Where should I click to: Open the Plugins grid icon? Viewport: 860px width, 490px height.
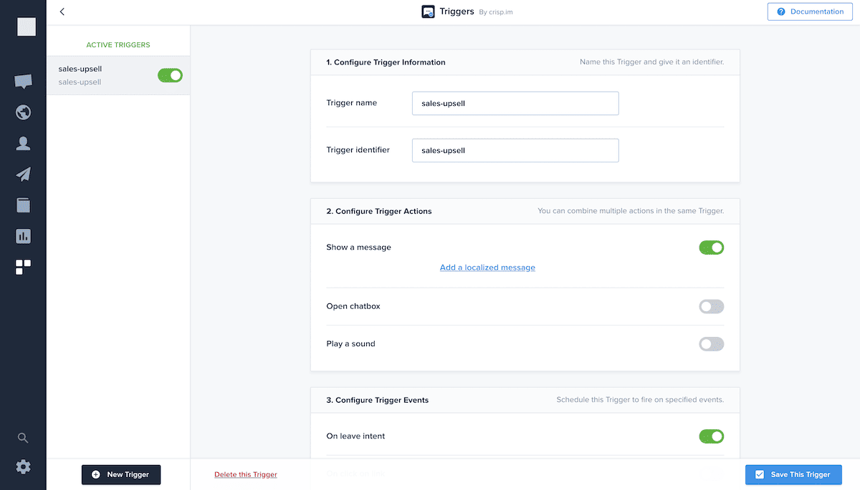click(23, 268)
